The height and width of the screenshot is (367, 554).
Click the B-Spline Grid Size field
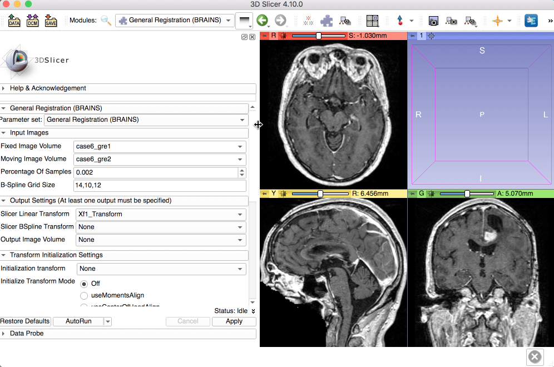[160, 186]
